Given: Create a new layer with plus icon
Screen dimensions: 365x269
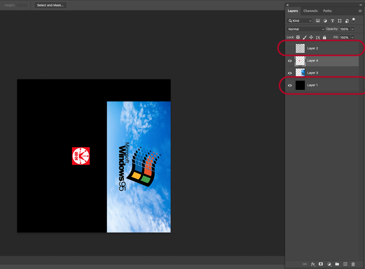Looking at the screenshot, I should coord(345,264).
